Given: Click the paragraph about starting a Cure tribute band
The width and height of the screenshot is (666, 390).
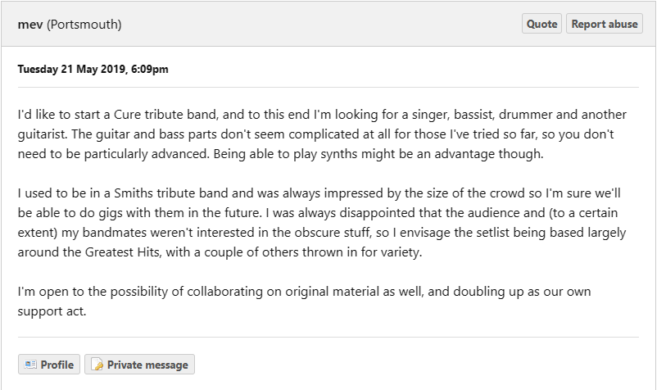Looking at the screenshot, I should (x=319, y=134).
